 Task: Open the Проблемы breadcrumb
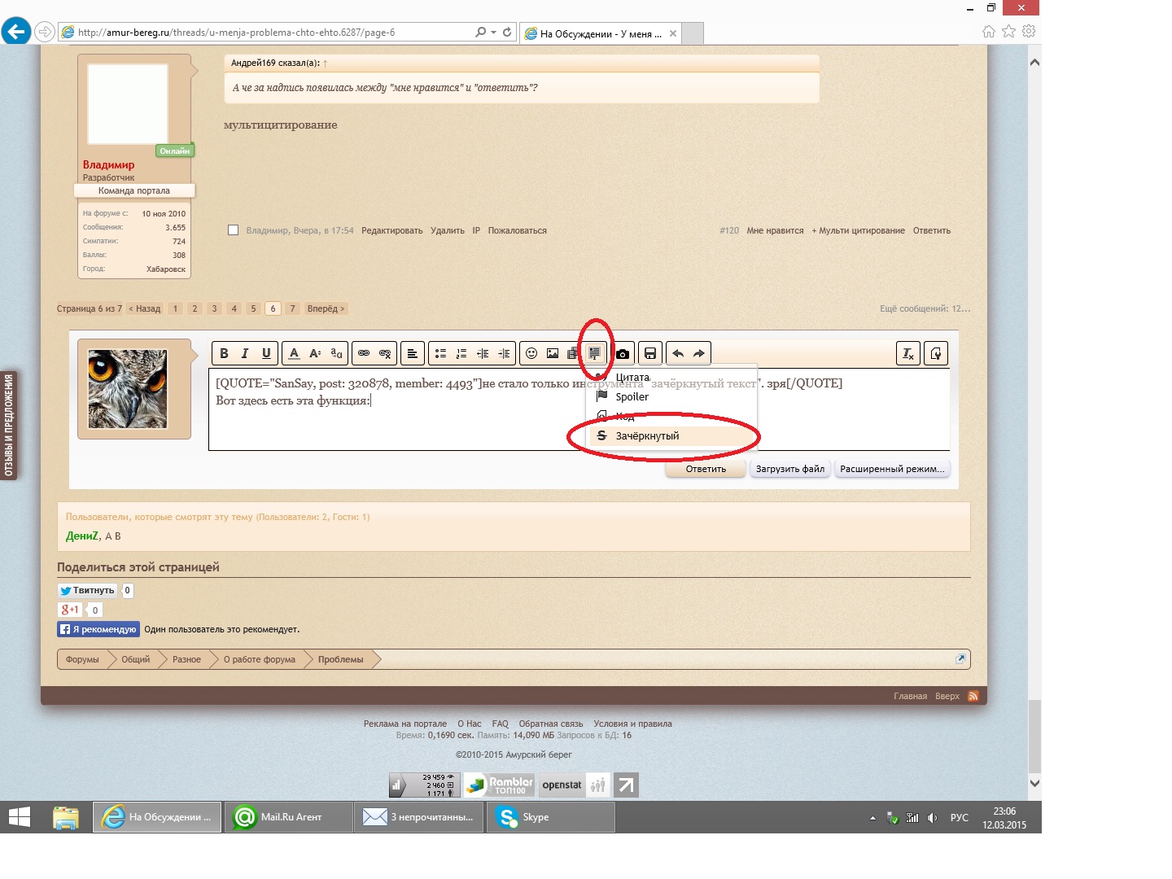point(341,659)
